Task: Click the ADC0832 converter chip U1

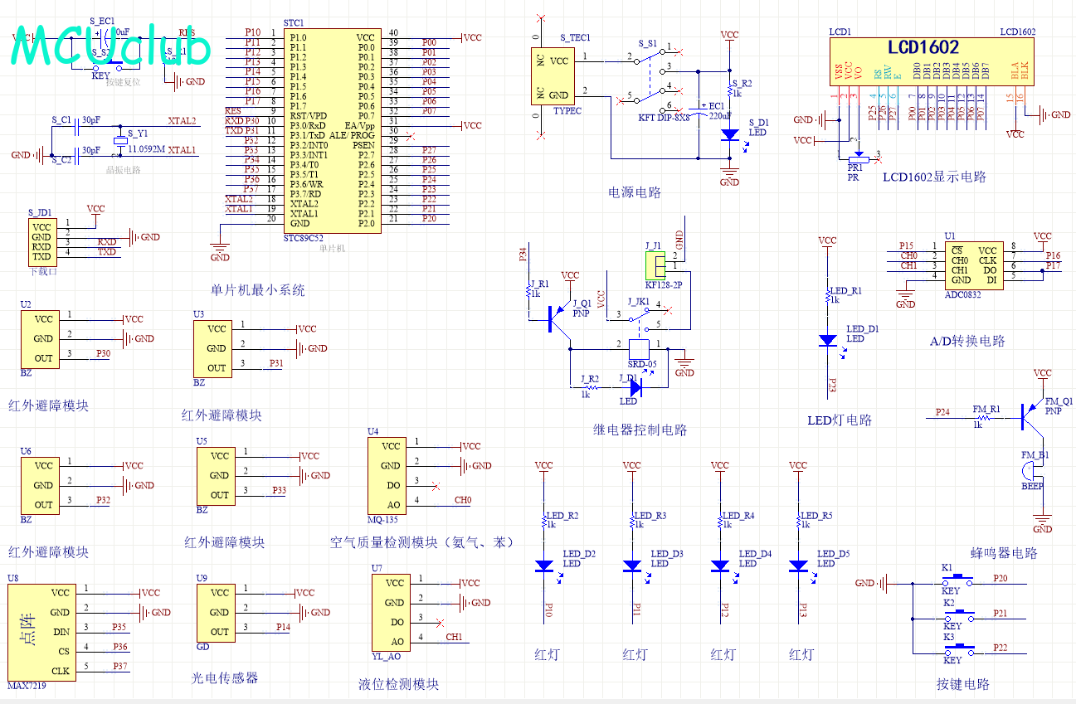Action: pyautogui.click(x=973, y=265)
